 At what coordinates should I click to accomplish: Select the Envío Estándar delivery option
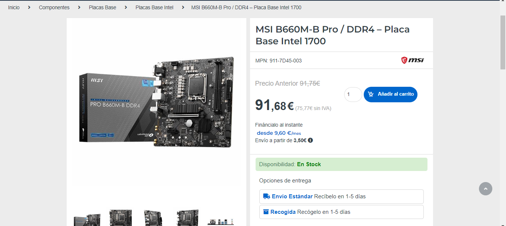(341, 196)
